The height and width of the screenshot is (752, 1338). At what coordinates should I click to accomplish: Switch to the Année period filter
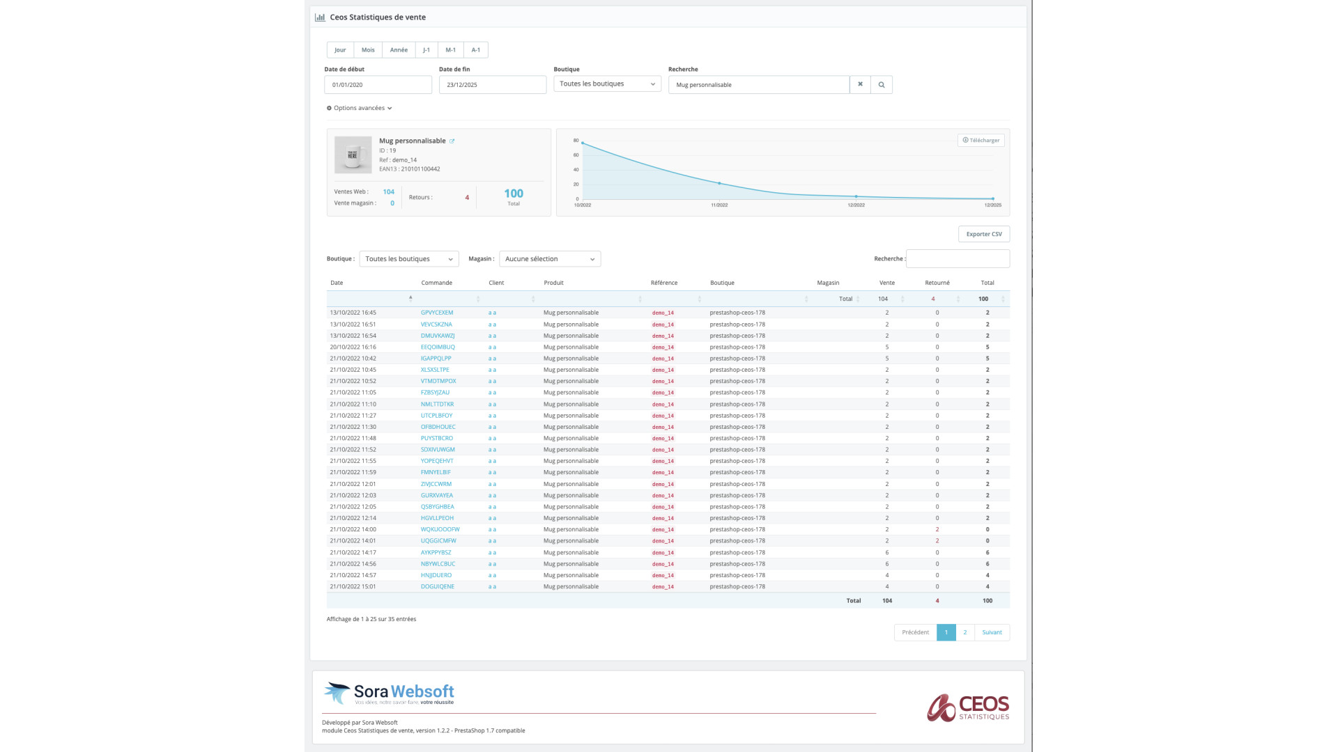tap(399, 49)
